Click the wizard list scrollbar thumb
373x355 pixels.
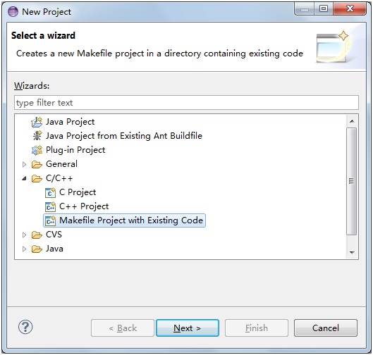[351, 181]
